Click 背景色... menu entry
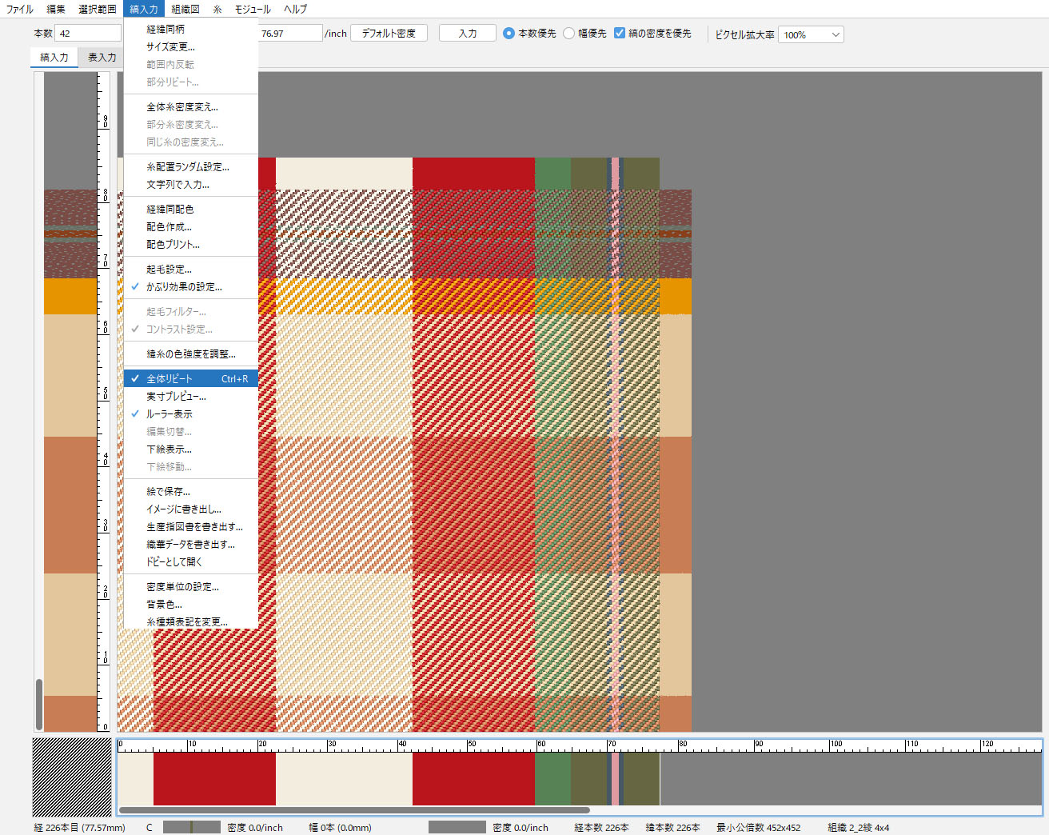 pyautogui.click(x=164, y=605)
